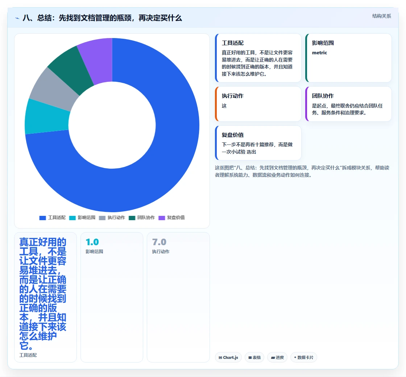
Task: Open the 工具适配 description card
Action: (x=258, y=58)
